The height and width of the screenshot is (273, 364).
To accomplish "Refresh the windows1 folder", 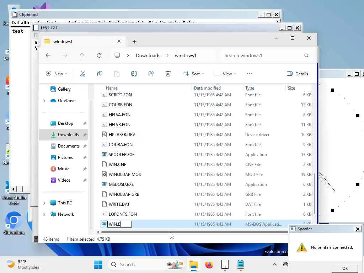I will point(99,55).
